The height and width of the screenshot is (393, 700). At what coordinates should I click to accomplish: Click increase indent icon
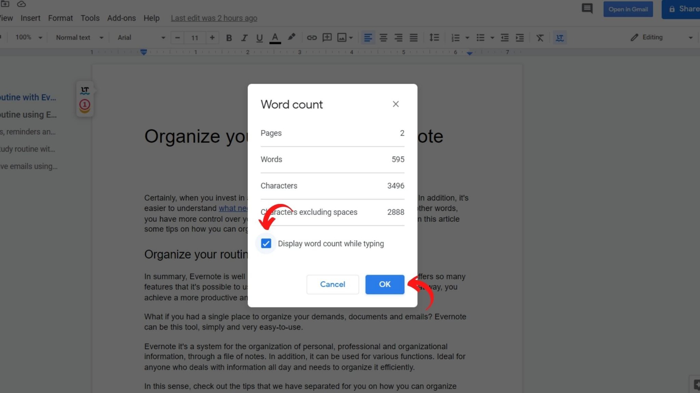coord(520,38)
